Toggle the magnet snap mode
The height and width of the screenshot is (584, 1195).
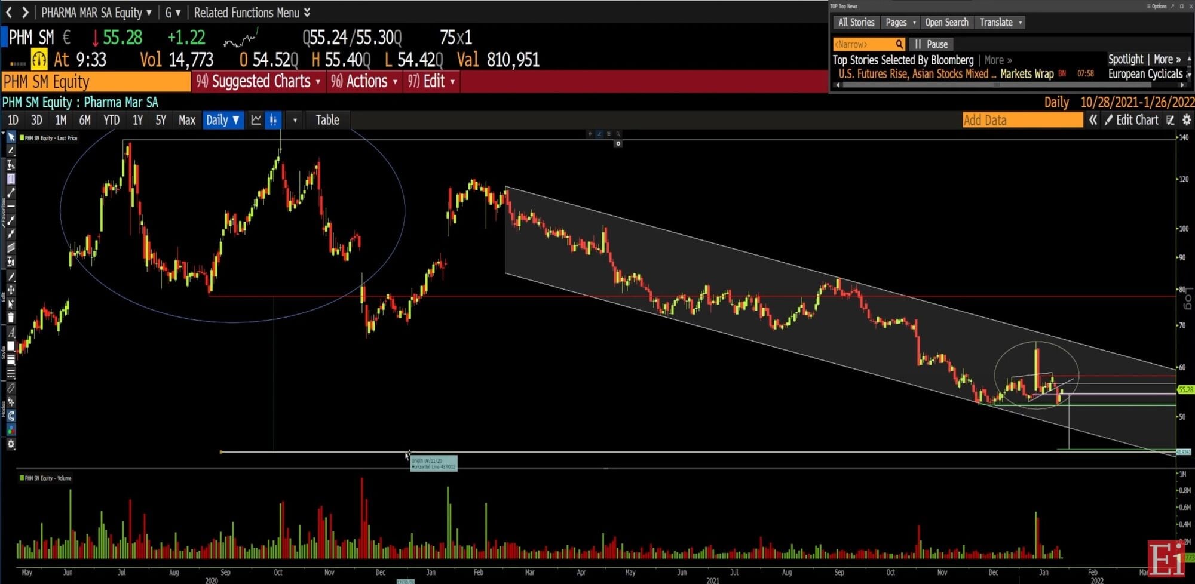pyautogui.click(x=11, y=416)
